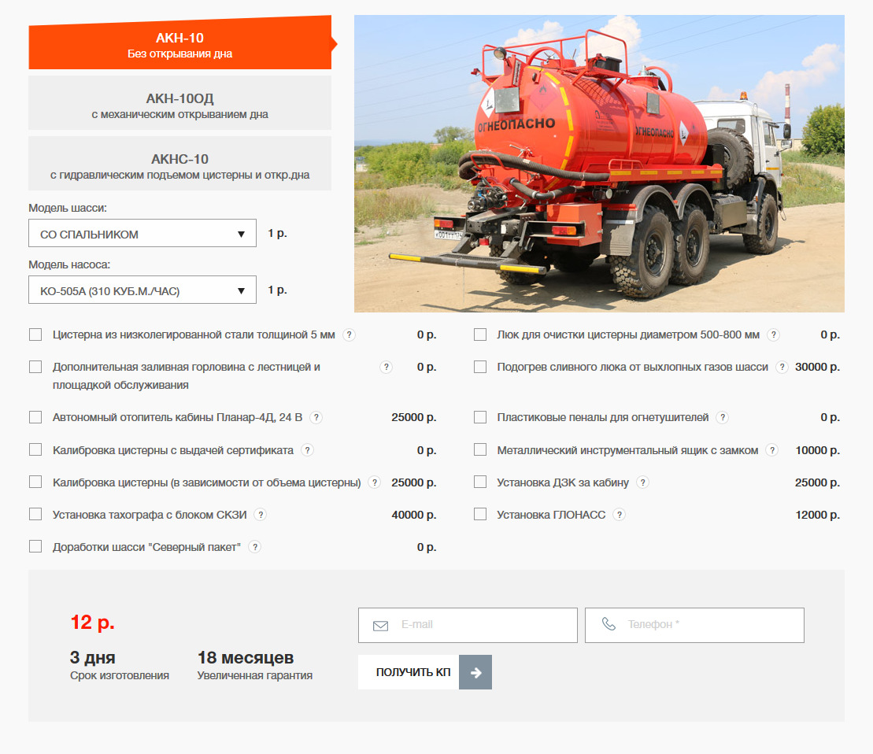
Task: Show help for Установка тахографа с блоком СКЗИ
Action: pyautogui.click(x=261, y=515)
